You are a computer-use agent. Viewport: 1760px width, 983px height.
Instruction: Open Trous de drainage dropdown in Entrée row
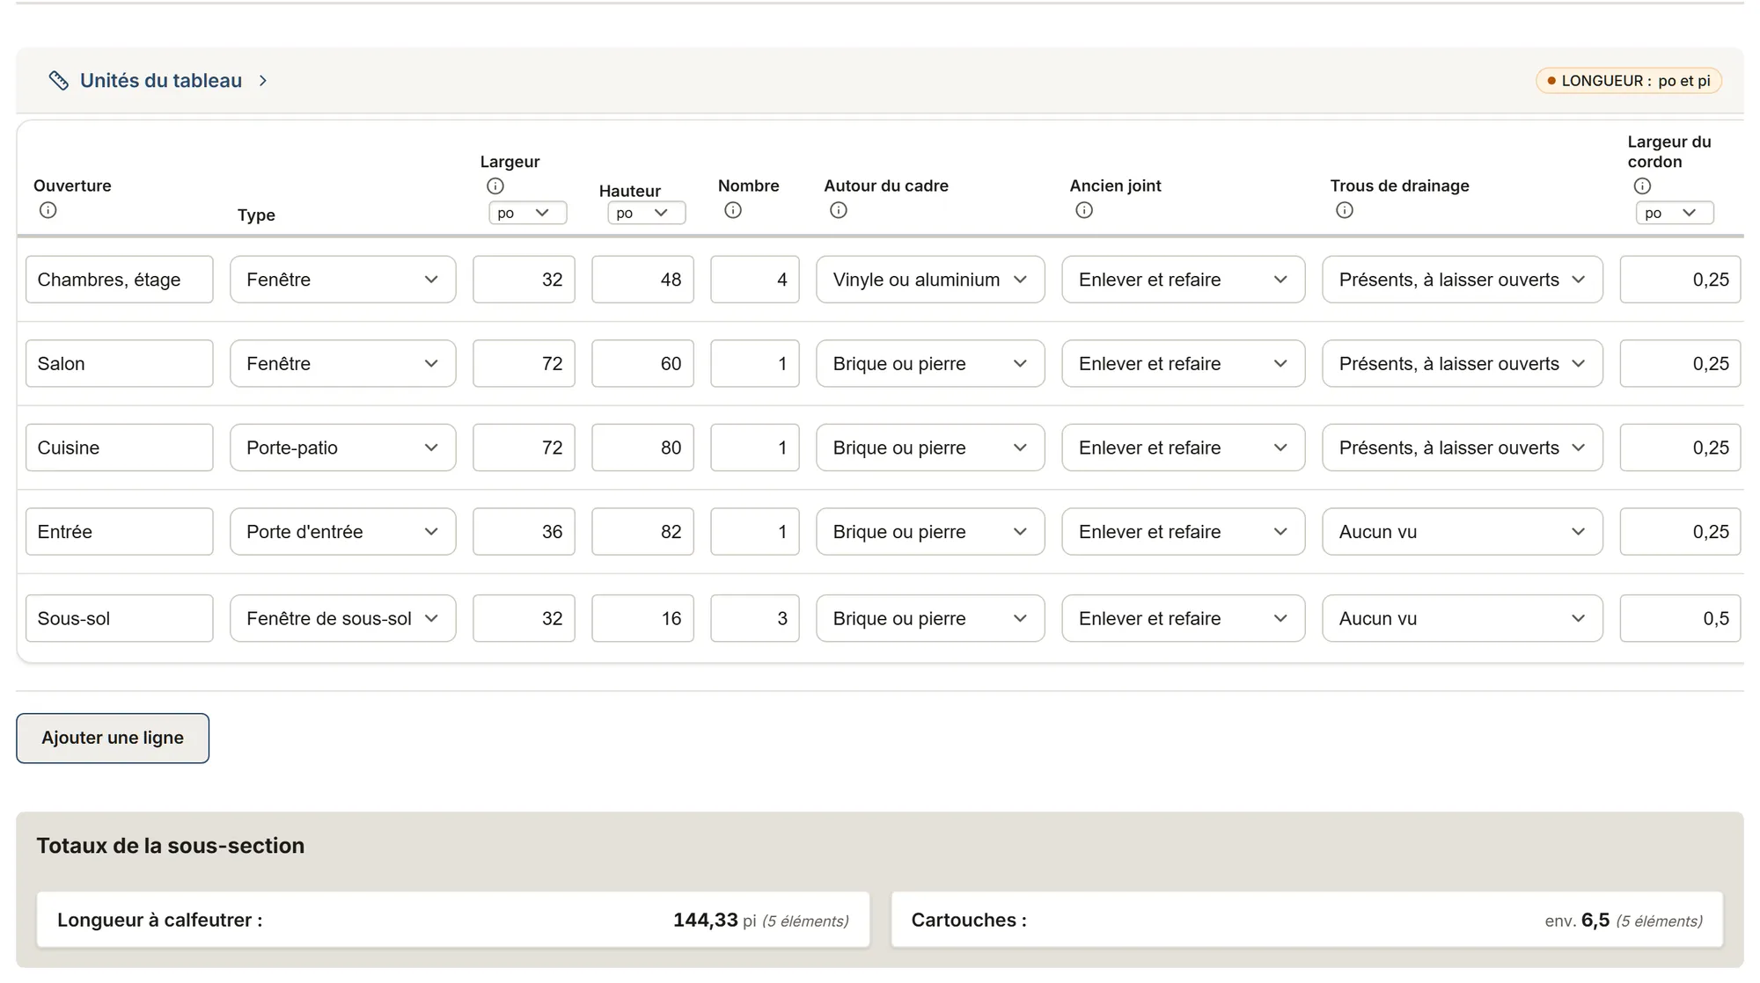pyautogui.click(x=1463, y=532)
